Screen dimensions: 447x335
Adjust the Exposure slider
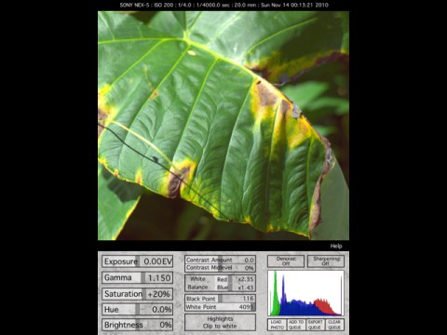pyautogui.click(x=138, y=261)
